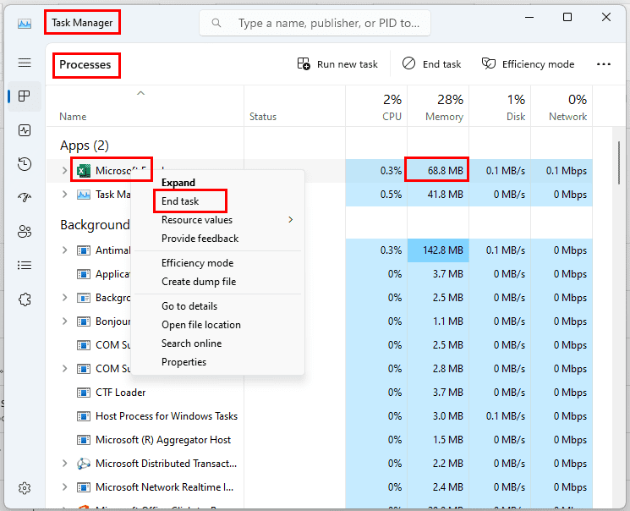
Task: Expand the Bonjour service row
Action: (64, 321)
